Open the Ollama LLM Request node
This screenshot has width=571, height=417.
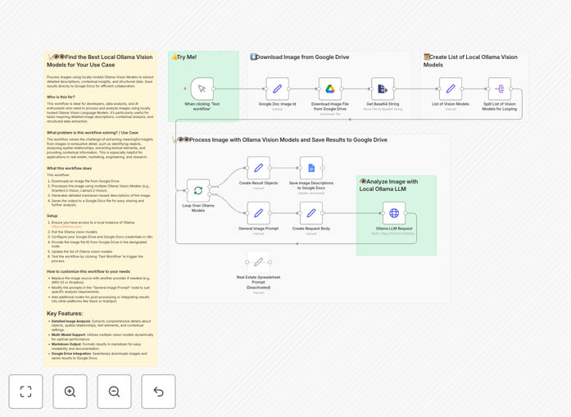pos(394,213)
